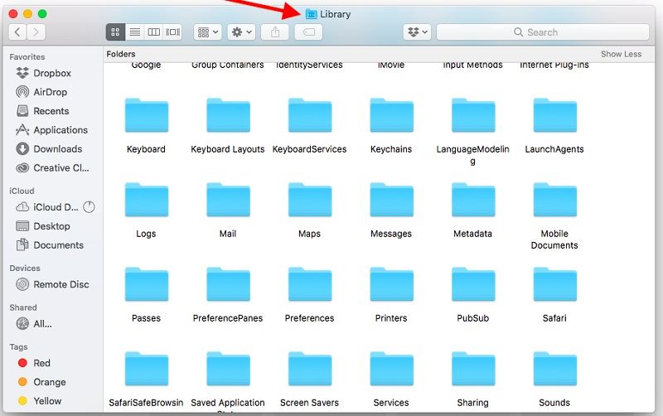
Task: Select the Printers folder
Action: coord(391,284)
